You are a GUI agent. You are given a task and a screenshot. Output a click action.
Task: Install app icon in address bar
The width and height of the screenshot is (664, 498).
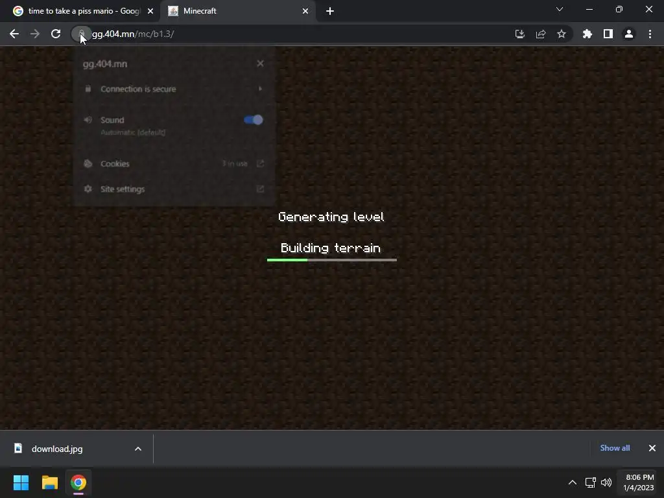519,34
